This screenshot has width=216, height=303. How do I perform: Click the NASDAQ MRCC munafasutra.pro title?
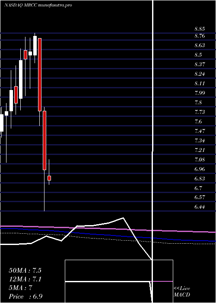(x=38, y=5)
